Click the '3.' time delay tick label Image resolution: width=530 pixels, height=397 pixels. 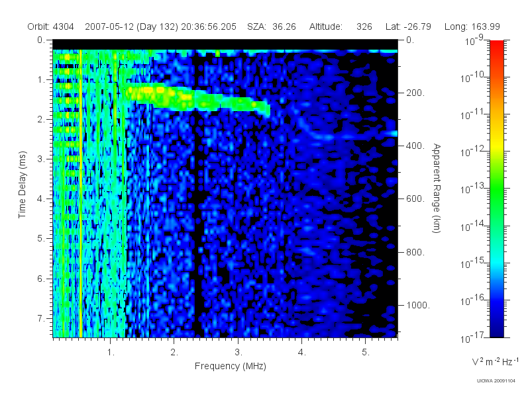point(41,159)
